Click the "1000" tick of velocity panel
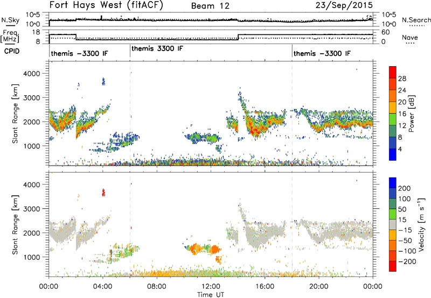431x298 pixels. tap(32, 257)
